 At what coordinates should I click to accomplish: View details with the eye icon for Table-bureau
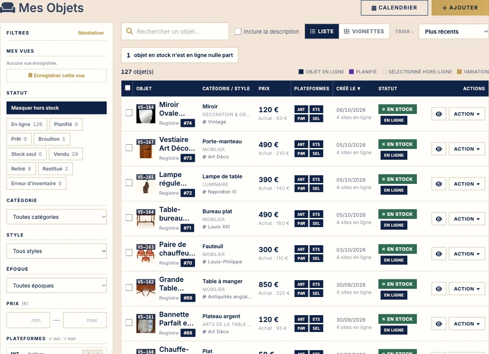tap(438, 219)
